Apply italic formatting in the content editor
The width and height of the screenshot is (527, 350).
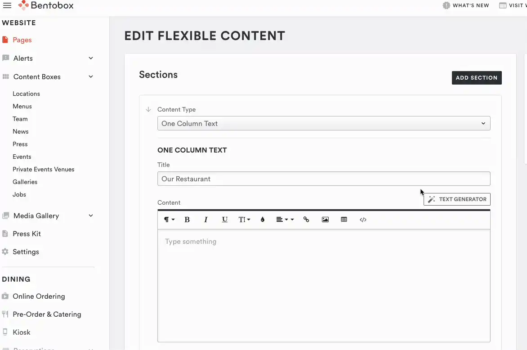tap(206, 220)
